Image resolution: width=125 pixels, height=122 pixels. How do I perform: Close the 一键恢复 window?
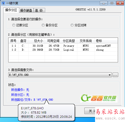point(120,3)
